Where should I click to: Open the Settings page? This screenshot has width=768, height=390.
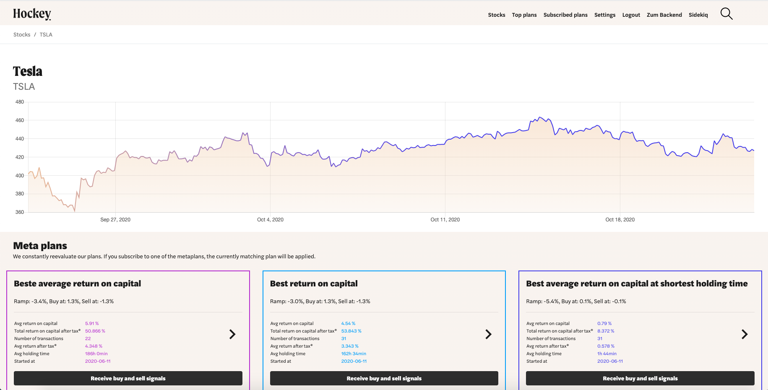(x=605, y=15)
